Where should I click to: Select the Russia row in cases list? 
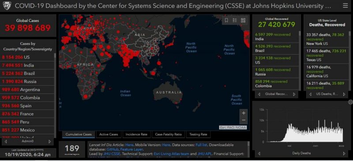[27, 82]
